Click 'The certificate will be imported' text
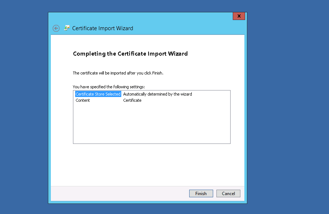The image size is (329, 214). [x=118, y=73]
